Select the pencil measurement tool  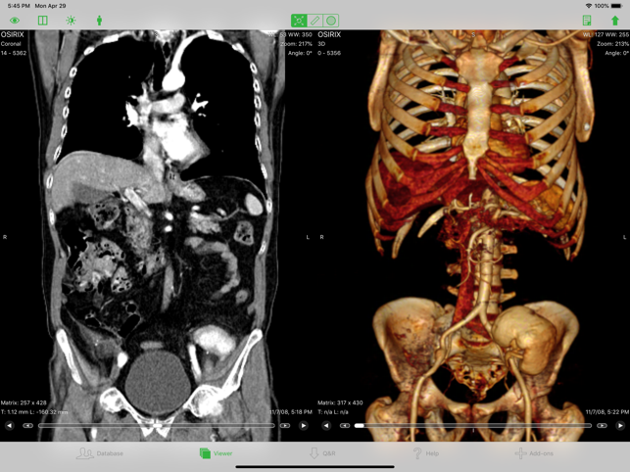click(x=315, y=21)
